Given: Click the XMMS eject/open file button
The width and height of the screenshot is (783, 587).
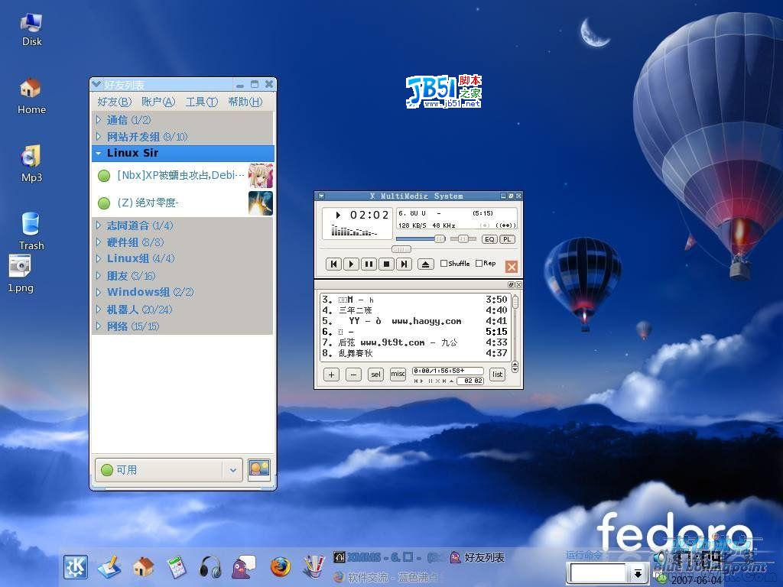Looking at the screenshot, I should point(426,264).
